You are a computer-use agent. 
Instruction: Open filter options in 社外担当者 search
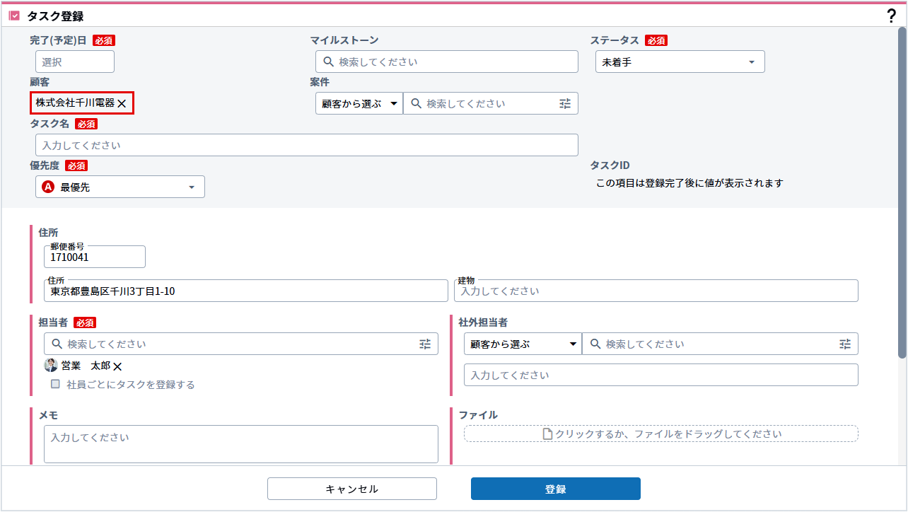coord(844,344)
